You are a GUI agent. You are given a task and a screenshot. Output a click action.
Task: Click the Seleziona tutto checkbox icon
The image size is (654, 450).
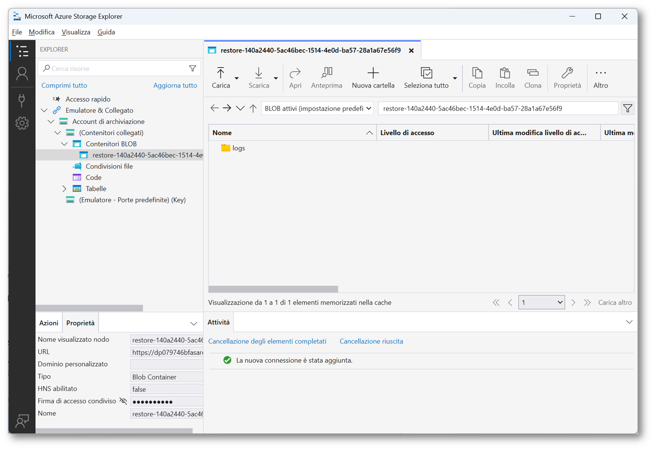tap(426, 73)
